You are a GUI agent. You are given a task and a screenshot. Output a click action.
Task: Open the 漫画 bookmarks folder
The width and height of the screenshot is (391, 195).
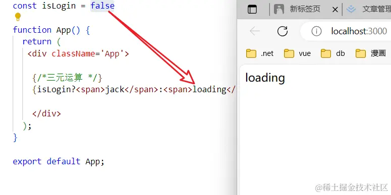tap(371, 53)
